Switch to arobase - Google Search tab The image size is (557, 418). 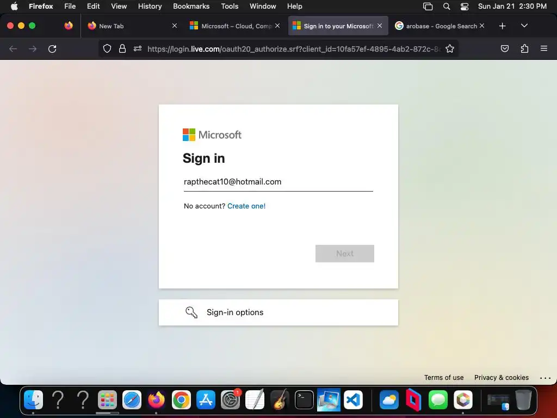tap(440, 26)
